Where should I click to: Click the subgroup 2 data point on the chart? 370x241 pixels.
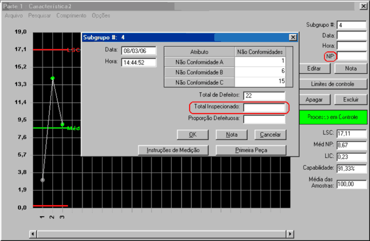click(x=52, y=78)
